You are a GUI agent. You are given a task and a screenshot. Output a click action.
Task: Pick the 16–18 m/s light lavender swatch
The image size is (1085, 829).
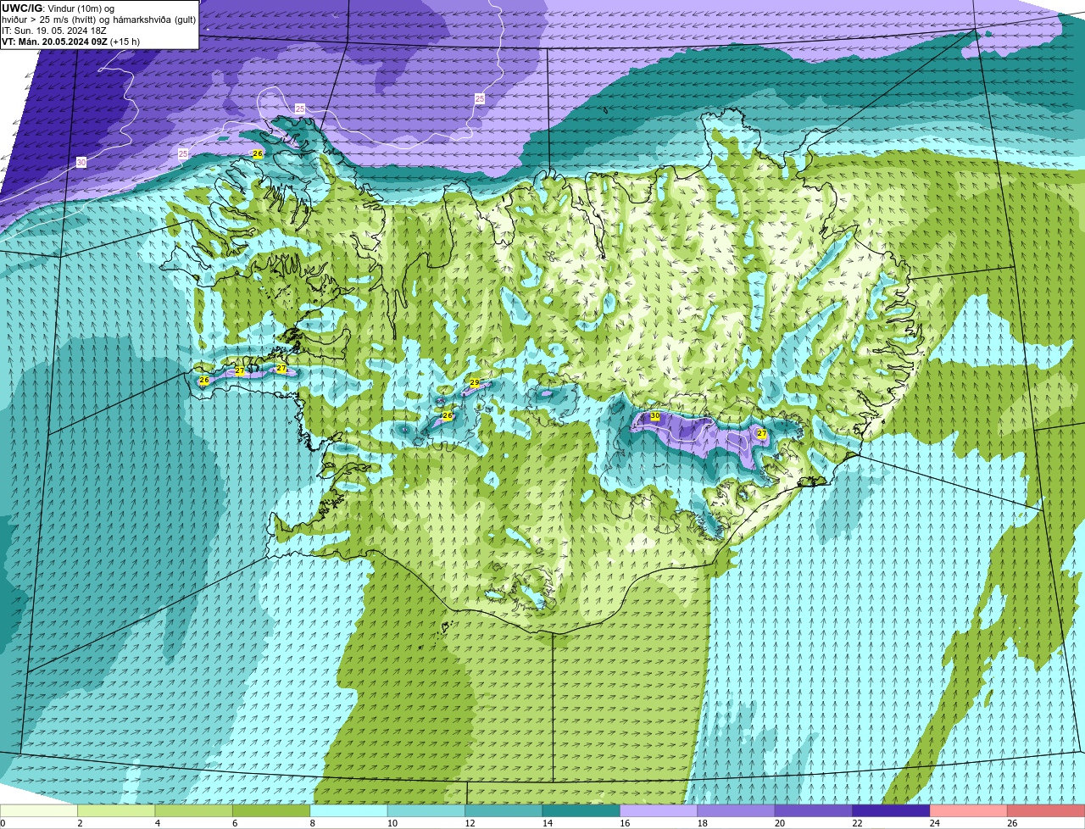pos(659,810)
